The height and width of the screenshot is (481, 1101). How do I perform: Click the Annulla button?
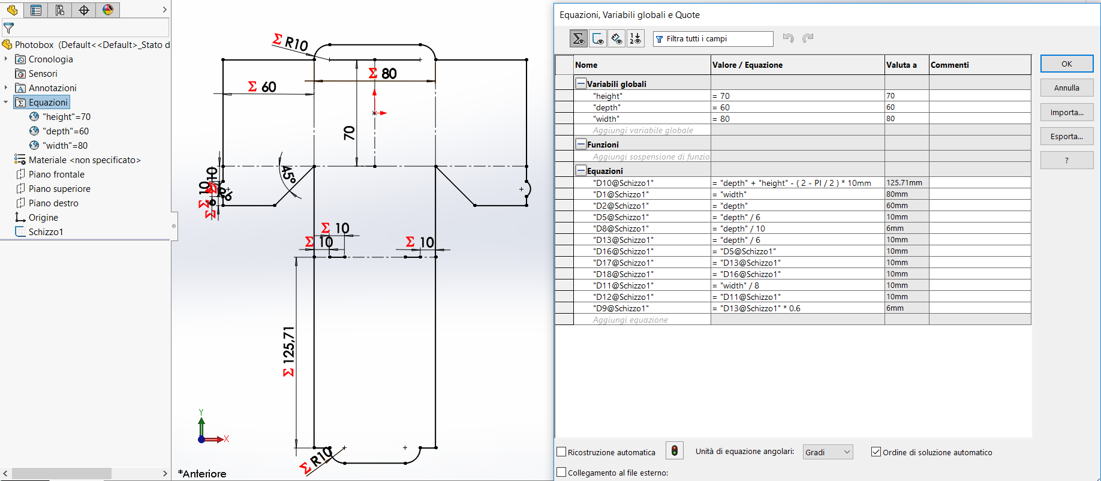point(1067,88)
